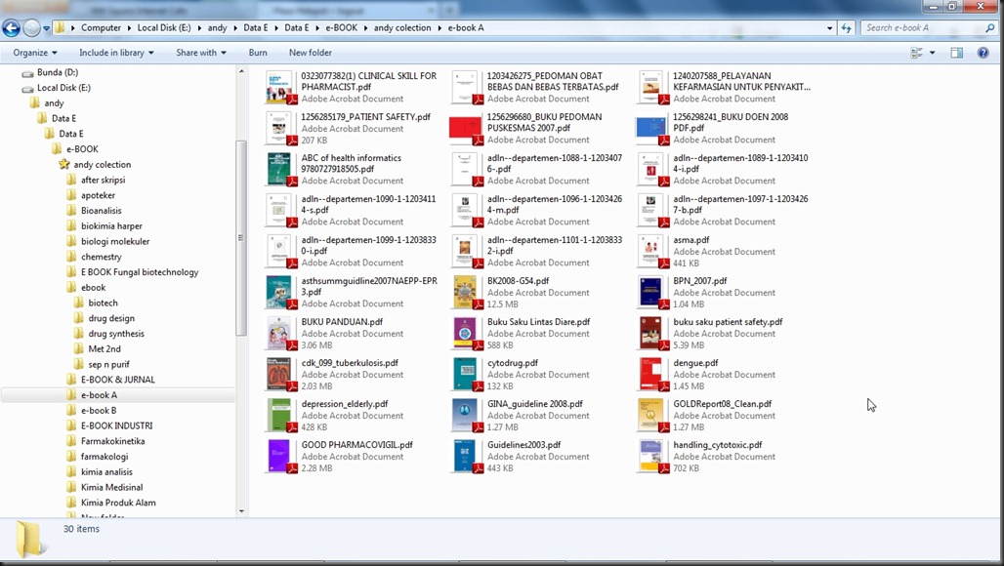This screenshot has height=566, width=1004.
Task: Select the after skripsi folder
Action: [103, 180]
